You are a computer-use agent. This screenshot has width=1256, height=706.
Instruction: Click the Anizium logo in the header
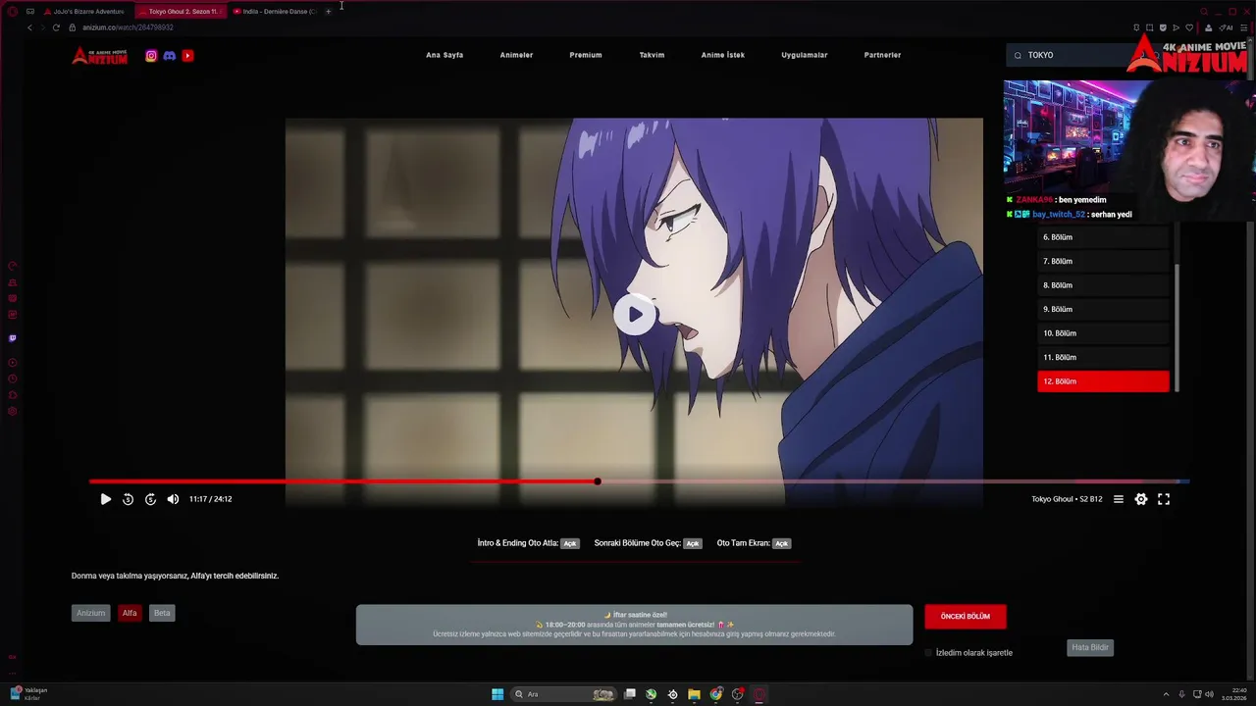[x=99, y=56]
